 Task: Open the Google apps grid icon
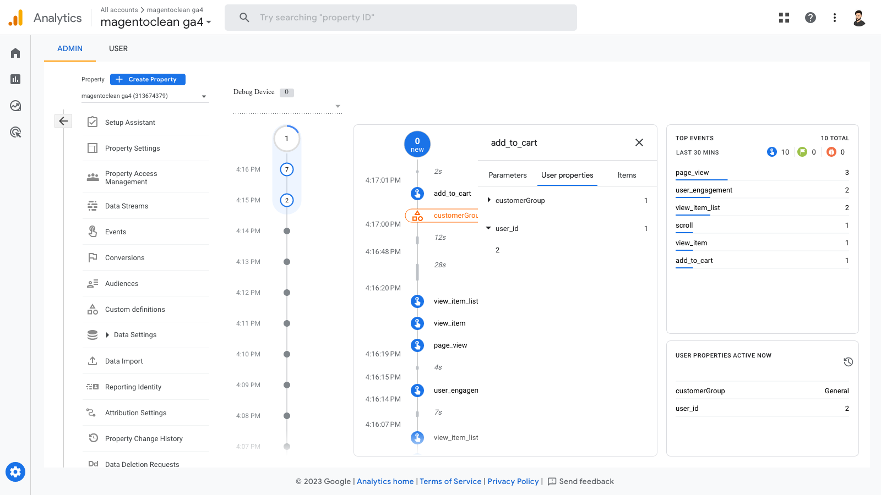coord(784,18)
